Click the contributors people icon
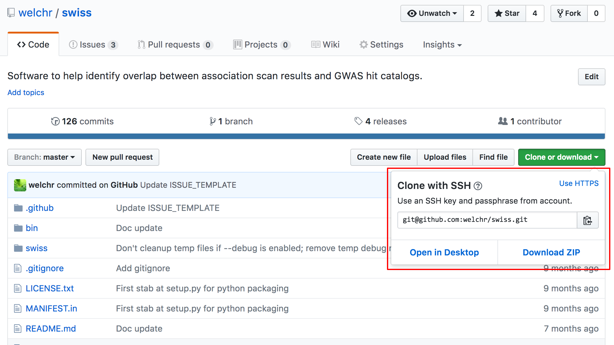This screenshot has height=345, width=614. tap(503, 121)
